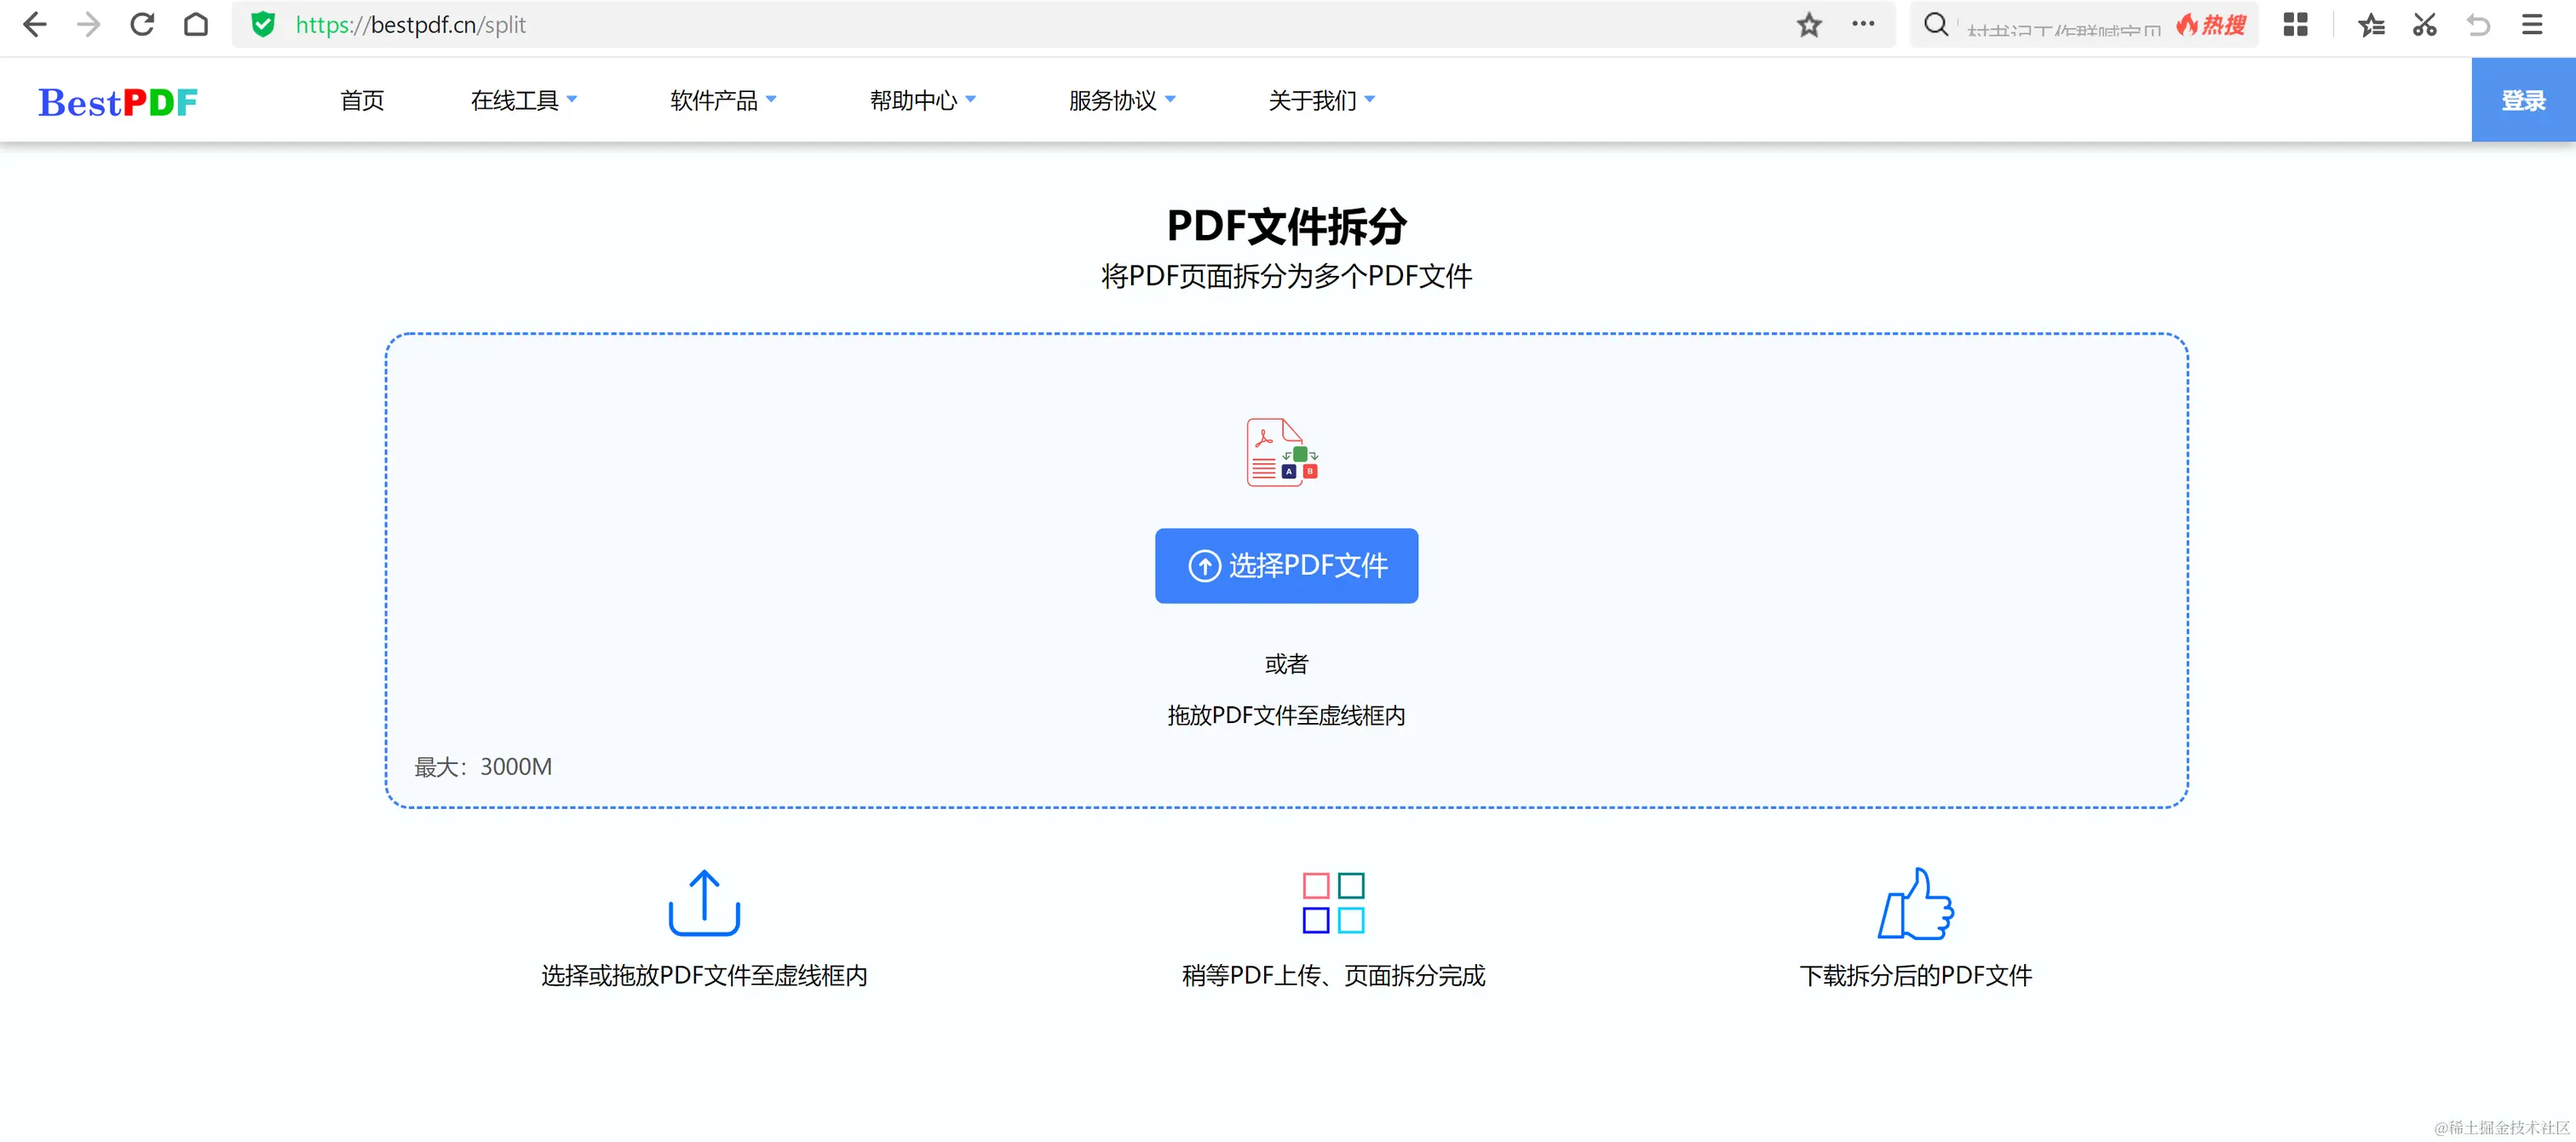Click the browser home icon
The image size is (2576, 1142).
(196, 25)
